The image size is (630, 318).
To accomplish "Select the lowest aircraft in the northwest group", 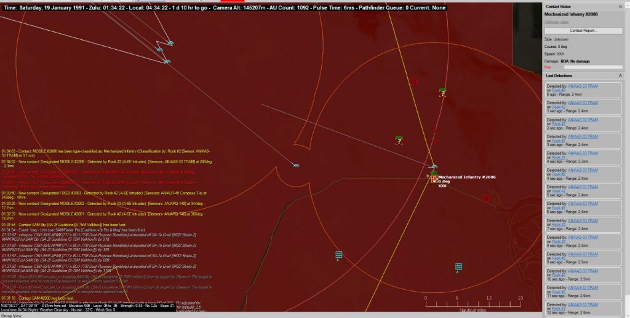I will coord(167,61).
